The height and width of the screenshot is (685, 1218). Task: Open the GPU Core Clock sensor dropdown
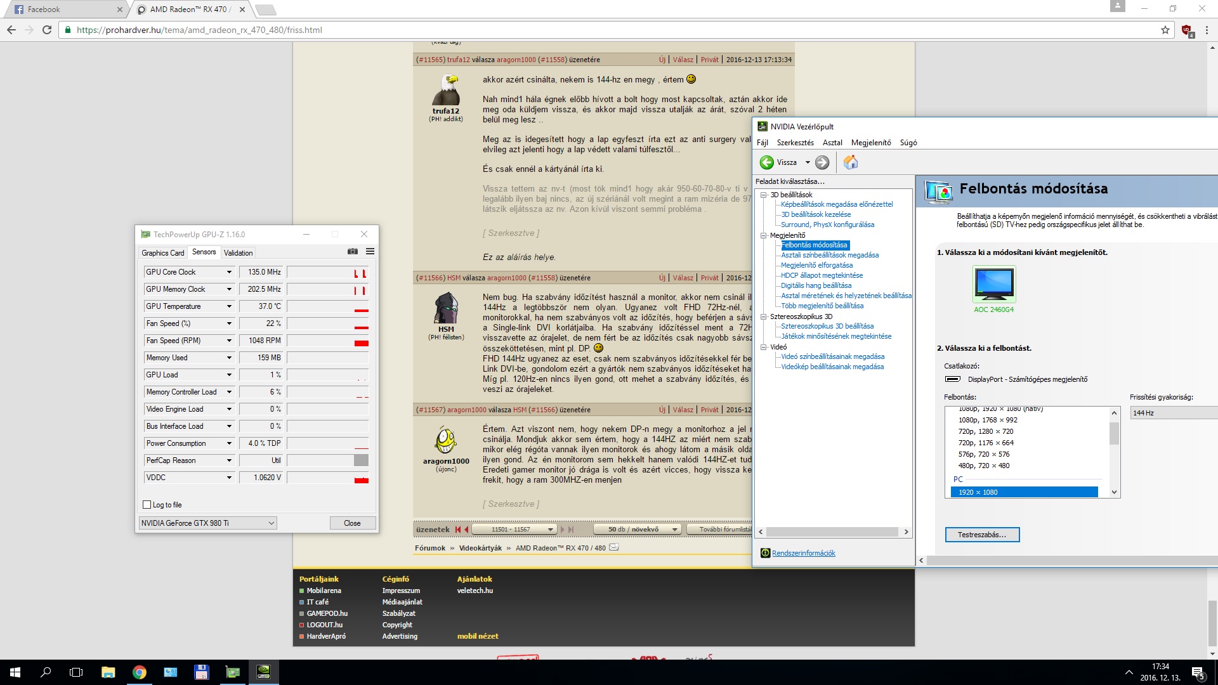[229, 272]
